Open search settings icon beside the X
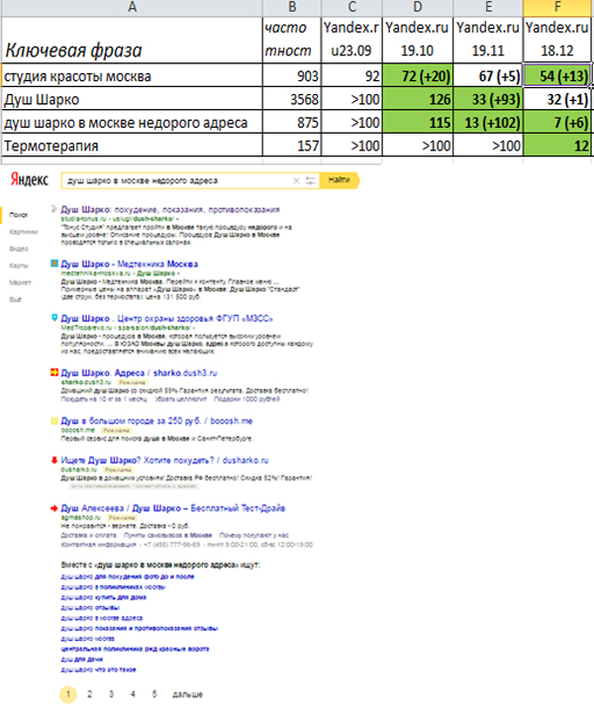594x714 pixels. click(x=311, y=181)
